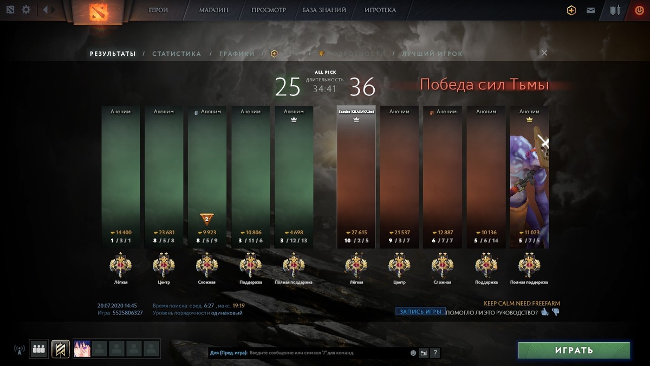Open the Просмотр menu
Image resolution: width=650 pixels, height=366 pixels.
(269, 10)
